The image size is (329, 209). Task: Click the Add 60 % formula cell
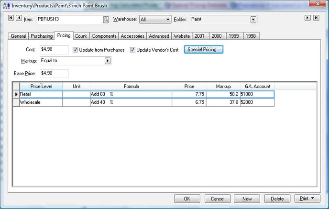click(x=131, y=94)
